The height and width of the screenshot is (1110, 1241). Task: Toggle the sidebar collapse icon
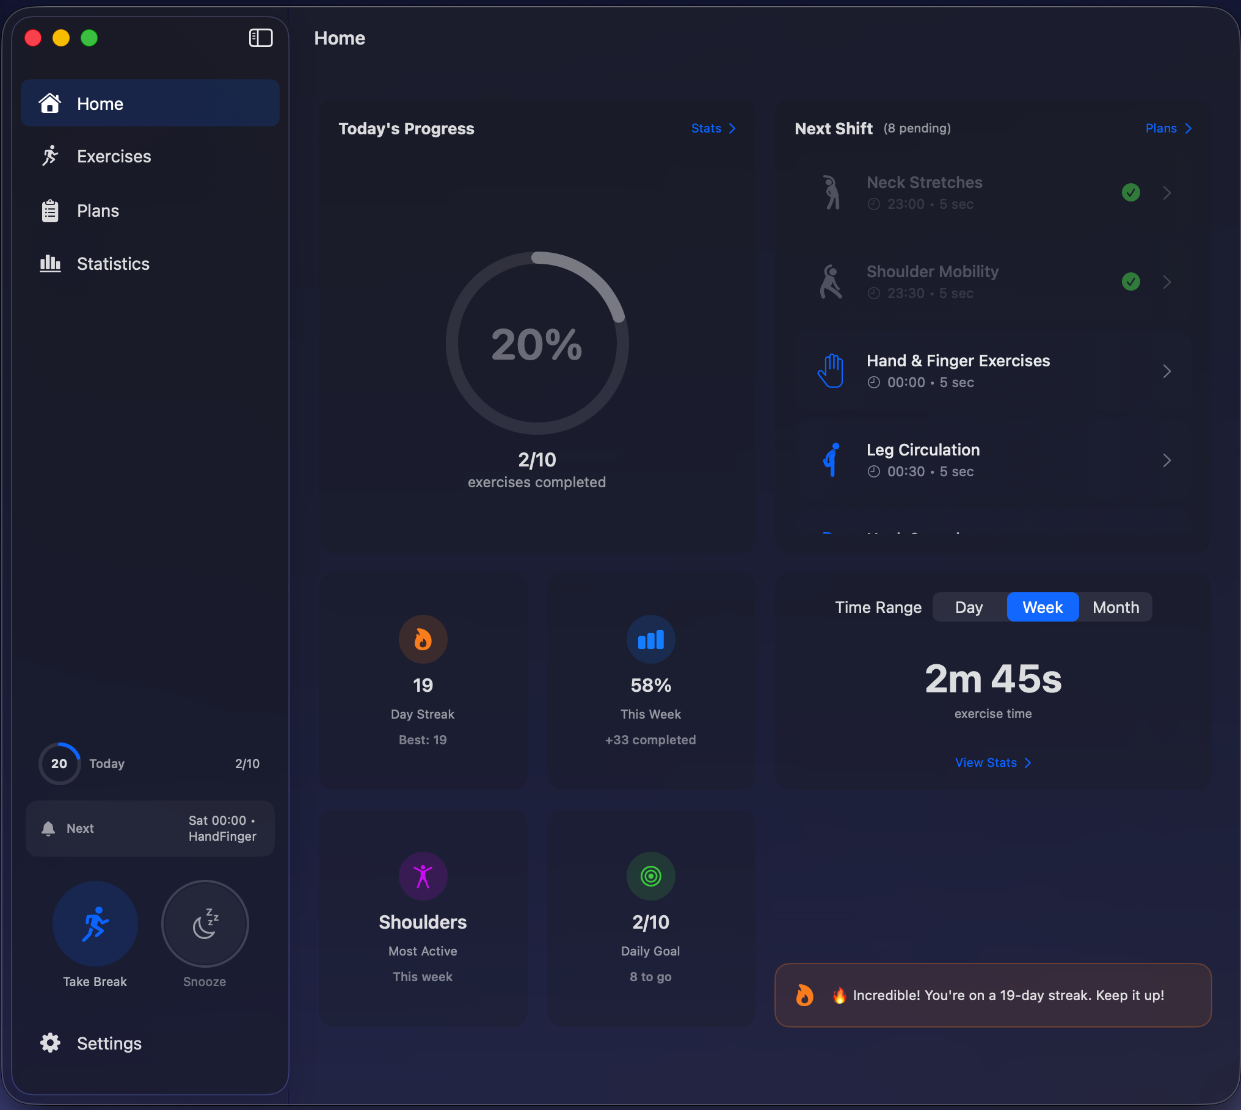point(261,38)
